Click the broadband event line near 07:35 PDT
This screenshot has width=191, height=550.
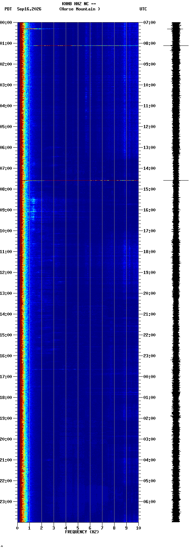coord(80,180)
